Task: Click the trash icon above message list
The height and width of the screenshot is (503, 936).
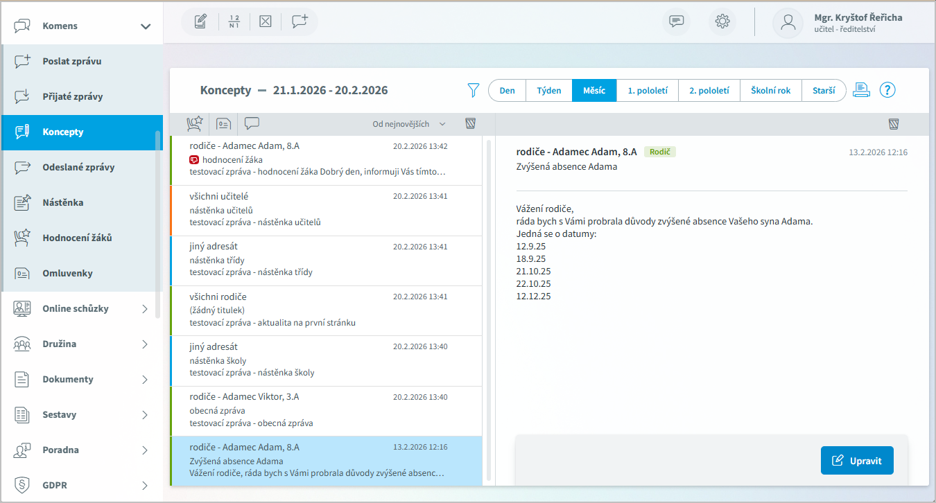Action: point(471,124)
